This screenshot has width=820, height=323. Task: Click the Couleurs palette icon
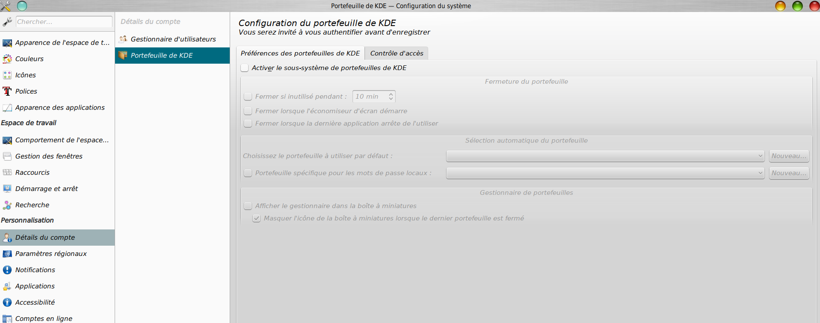(x=7, y=59)
